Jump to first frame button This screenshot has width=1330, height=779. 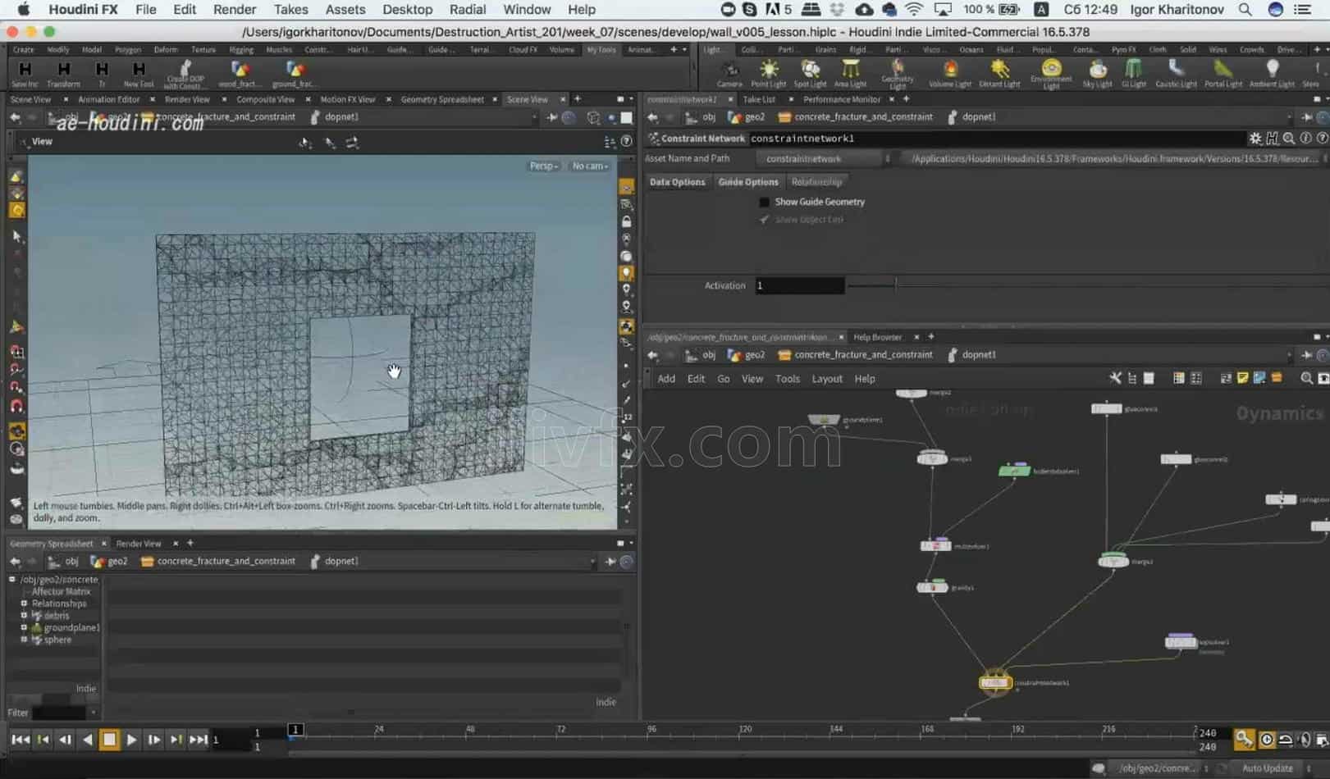point(21,740)
